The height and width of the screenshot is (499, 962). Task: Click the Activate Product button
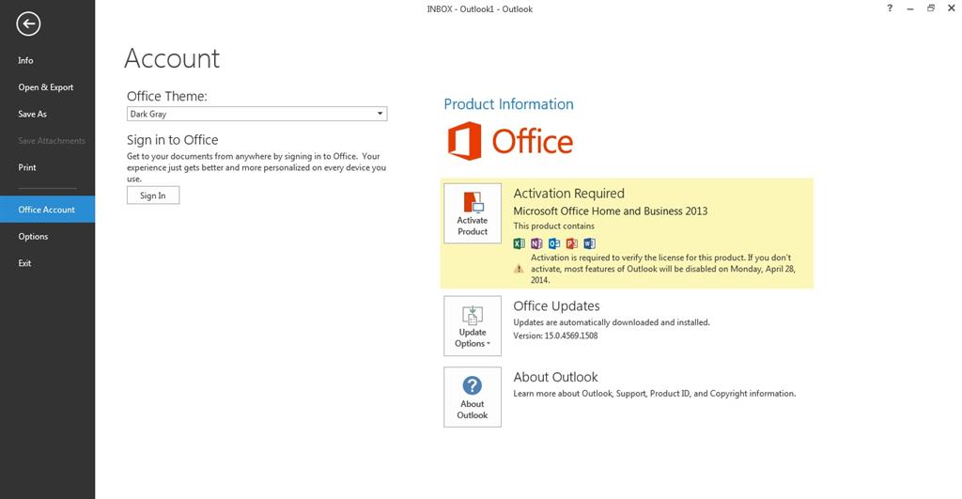pyautogui.click(x=473, y=213)
